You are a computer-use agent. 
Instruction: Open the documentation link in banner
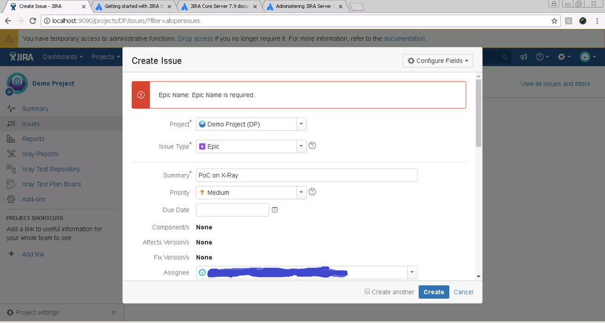[404, 39]
